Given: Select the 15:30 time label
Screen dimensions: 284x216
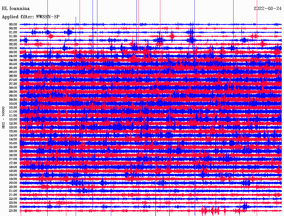Looking at the screenshot, I should click(13, 147).
